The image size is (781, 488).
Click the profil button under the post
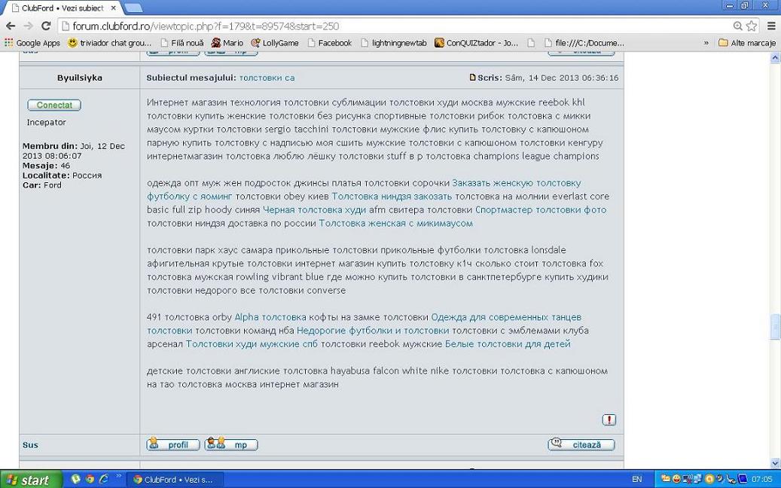172,444
